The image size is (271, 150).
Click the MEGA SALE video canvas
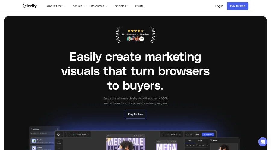click(126, 144)
